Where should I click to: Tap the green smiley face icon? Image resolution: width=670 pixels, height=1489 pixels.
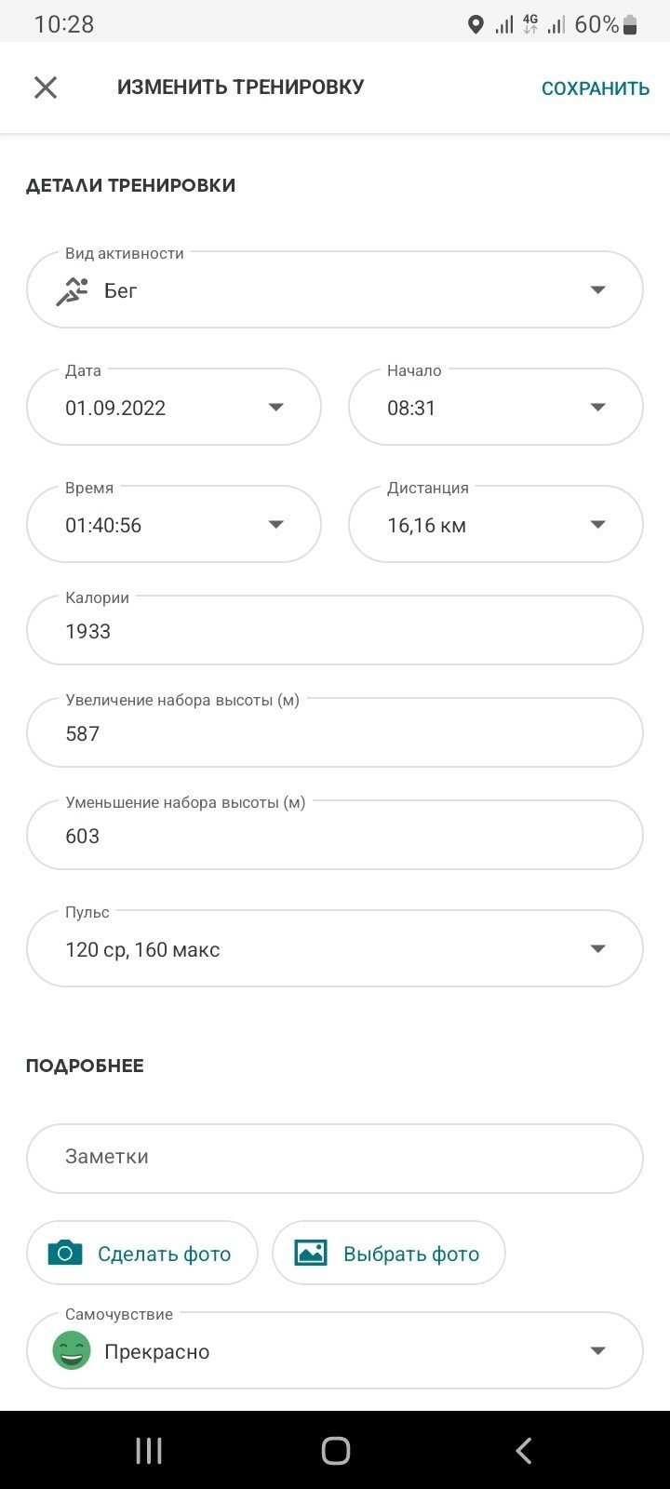point(72,1350)
